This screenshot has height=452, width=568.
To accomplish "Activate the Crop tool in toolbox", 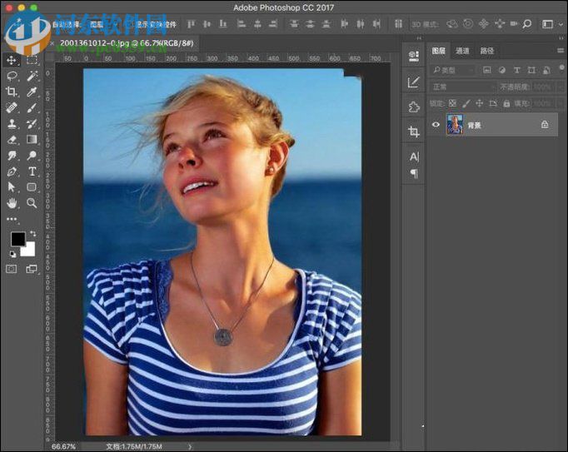I will pyautogui.click(x=12, y=92).
